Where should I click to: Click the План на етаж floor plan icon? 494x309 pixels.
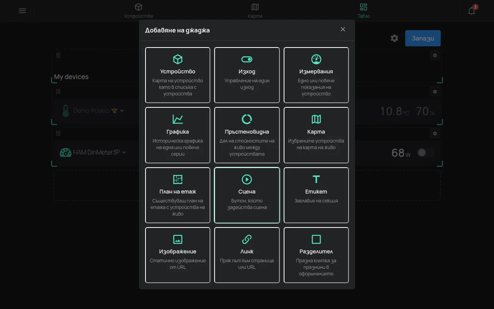pos(178,179)
